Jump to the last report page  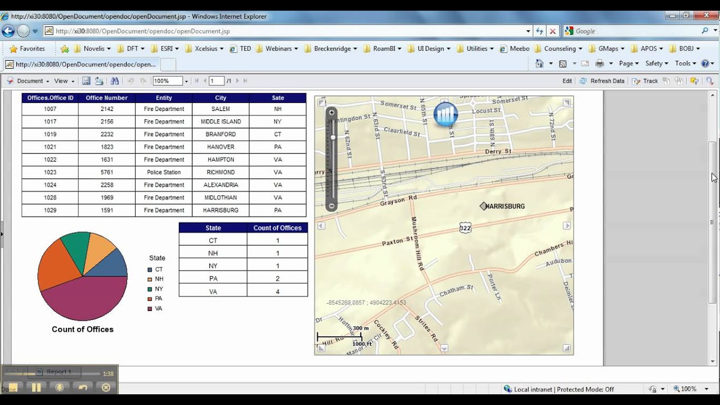click(x=245, y=81)
